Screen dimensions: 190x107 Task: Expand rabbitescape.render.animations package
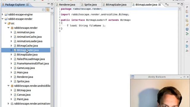[9, 104]
